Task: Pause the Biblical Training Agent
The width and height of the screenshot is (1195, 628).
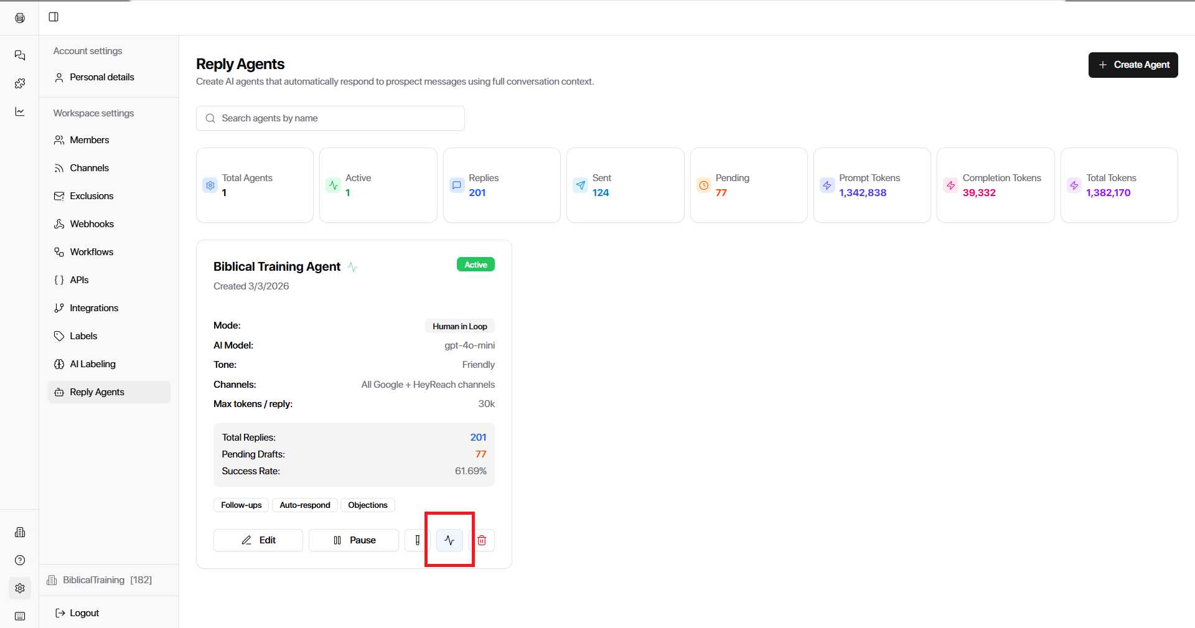Action: click(x=354, y=540)
